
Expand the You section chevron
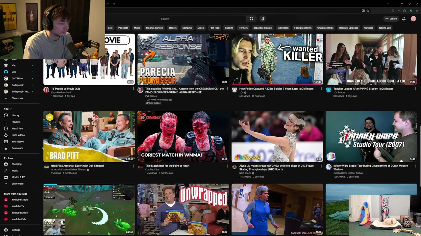tap(11, 109)
